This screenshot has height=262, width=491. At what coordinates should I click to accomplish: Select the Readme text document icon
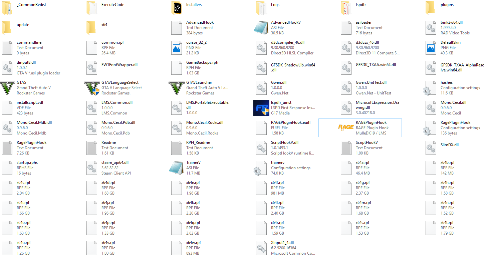91,148
